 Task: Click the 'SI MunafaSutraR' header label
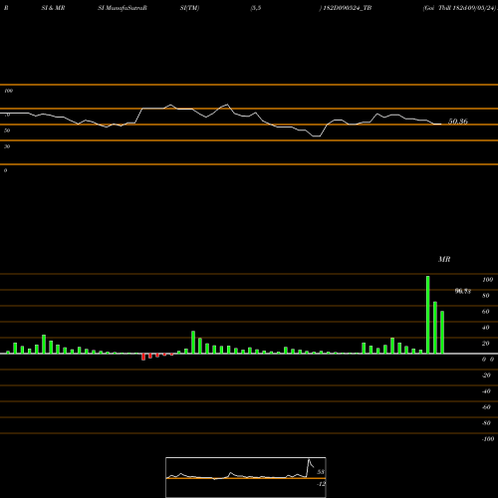[123, 8]
